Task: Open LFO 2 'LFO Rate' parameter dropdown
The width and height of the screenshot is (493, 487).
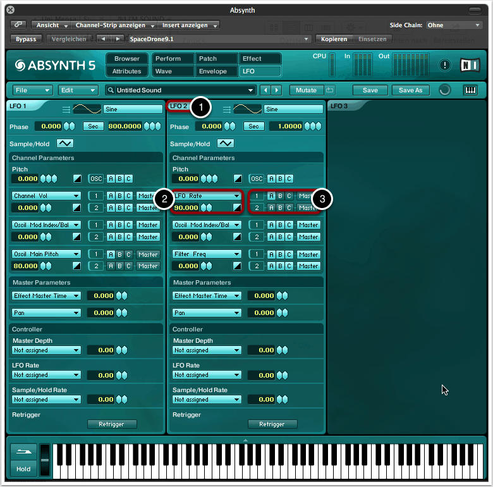Action: coord(207,196)
